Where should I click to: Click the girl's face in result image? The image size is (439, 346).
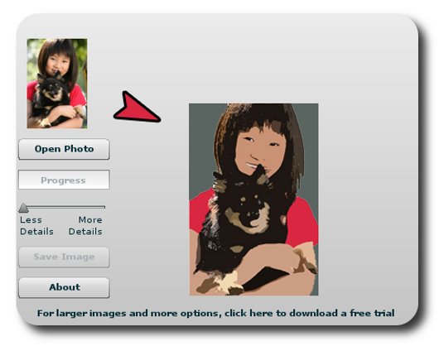259,151
